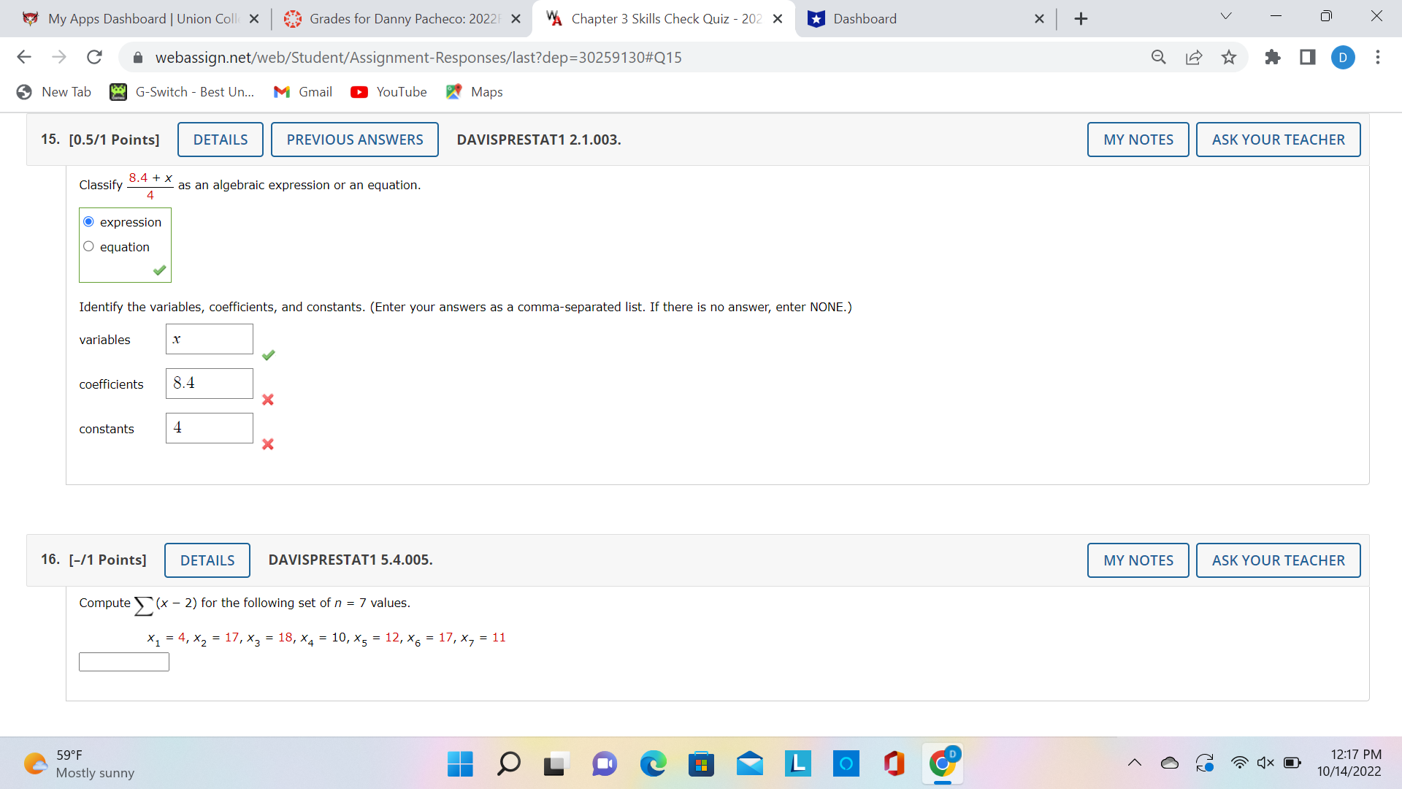Click Previous Answers button for question 15

[x=354, y=140]
